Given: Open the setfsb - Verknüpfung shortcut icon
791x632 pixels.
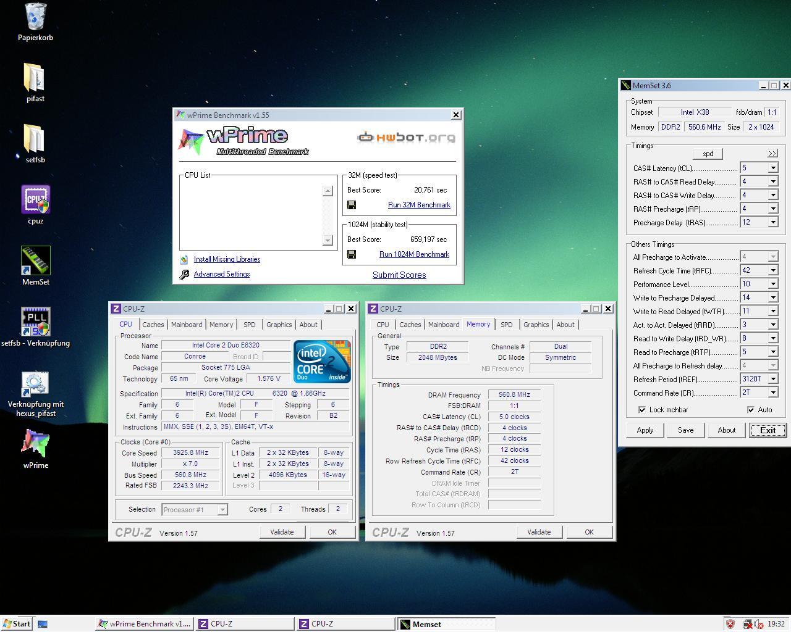Looking at the screenshot, I should point(35,322).
